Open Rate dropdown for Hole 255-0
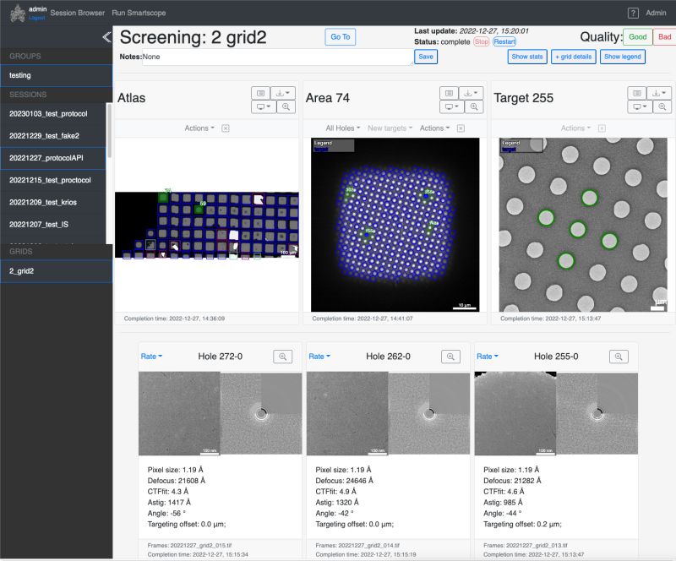The height and width of the screenshot is (561, 676). (x=488, y=357)
